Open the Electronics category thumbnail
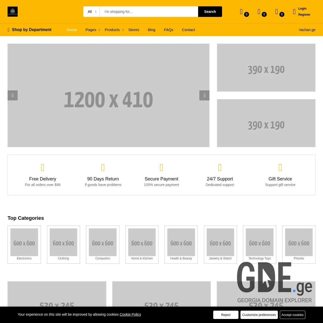This screenshot has width=323, height=323. [x=24, y=242]
